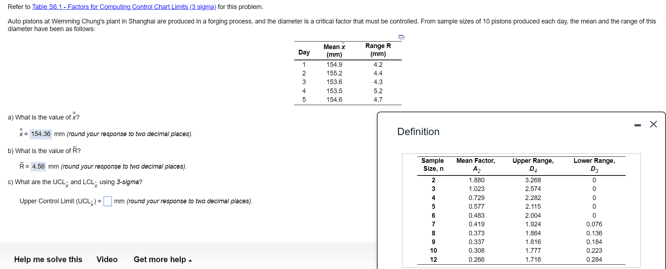
Task: Click A2 value 0.337
Action: tap(476, 242)
